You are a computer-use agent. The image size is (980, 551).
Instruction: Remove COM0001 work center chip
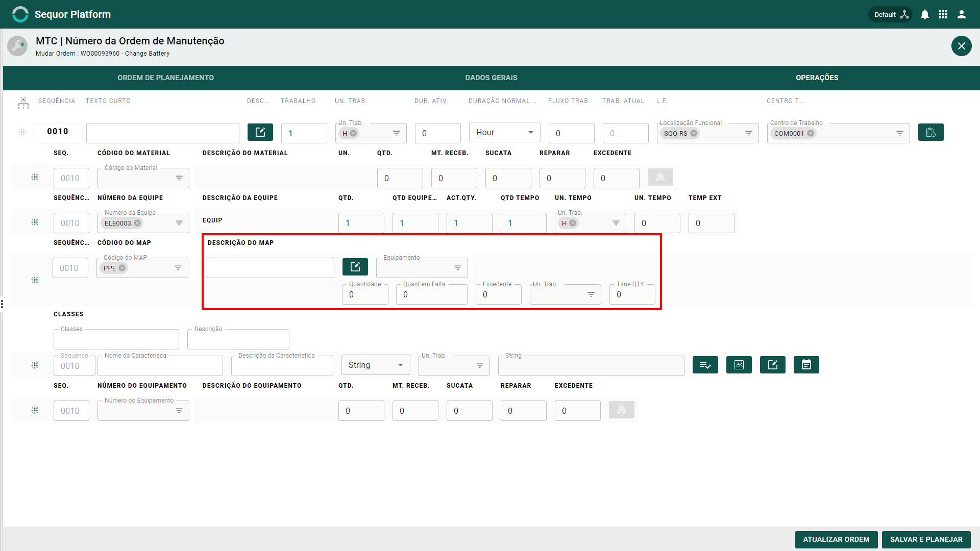point(811,133)
